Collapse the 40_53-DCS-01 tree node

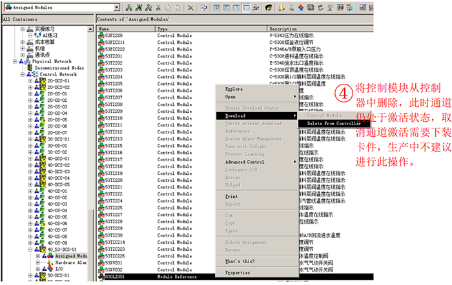tap(31, 249)
